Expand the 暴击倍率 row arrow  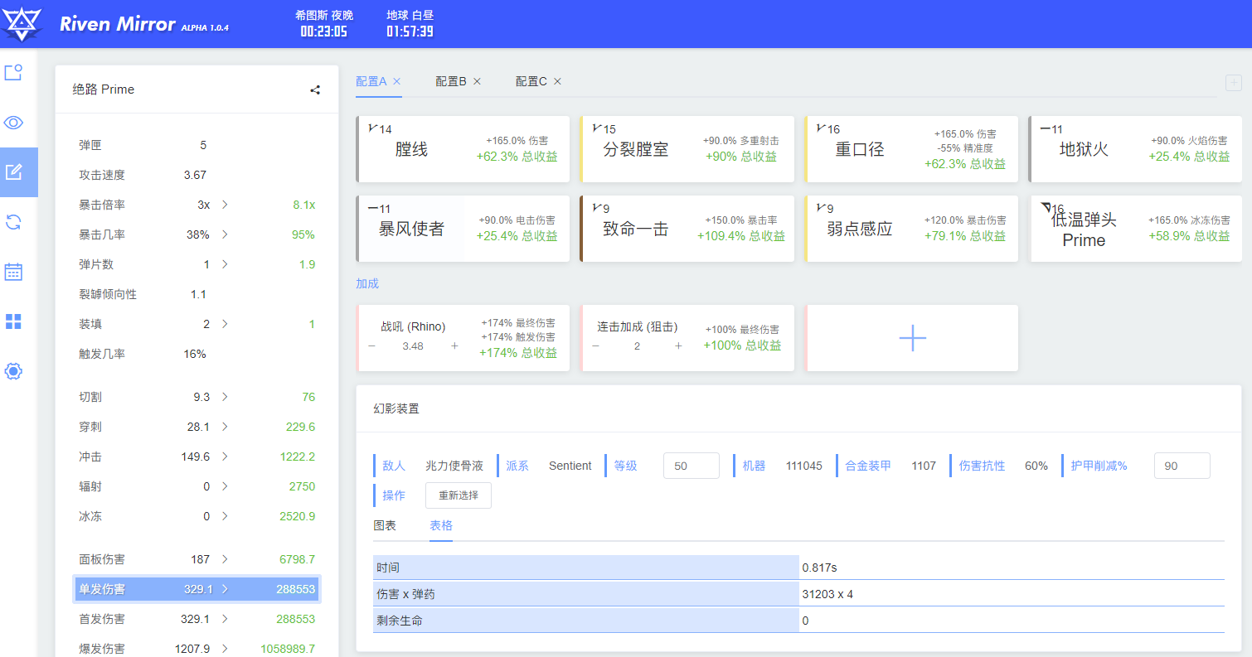[225, 205]
